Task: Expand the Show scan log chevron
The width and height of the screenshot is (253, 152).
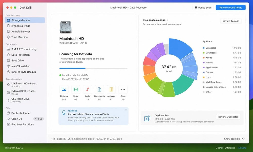Action: (x=243, y=139)
